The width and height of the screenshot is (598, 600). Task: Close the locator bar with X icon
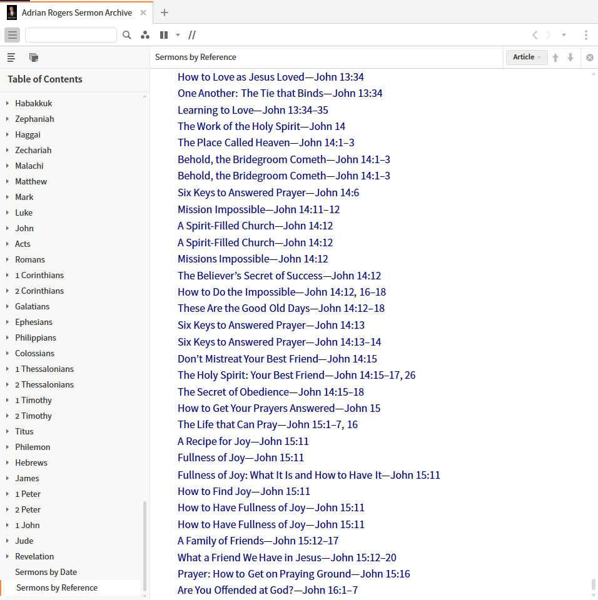[x=590, y=57]
